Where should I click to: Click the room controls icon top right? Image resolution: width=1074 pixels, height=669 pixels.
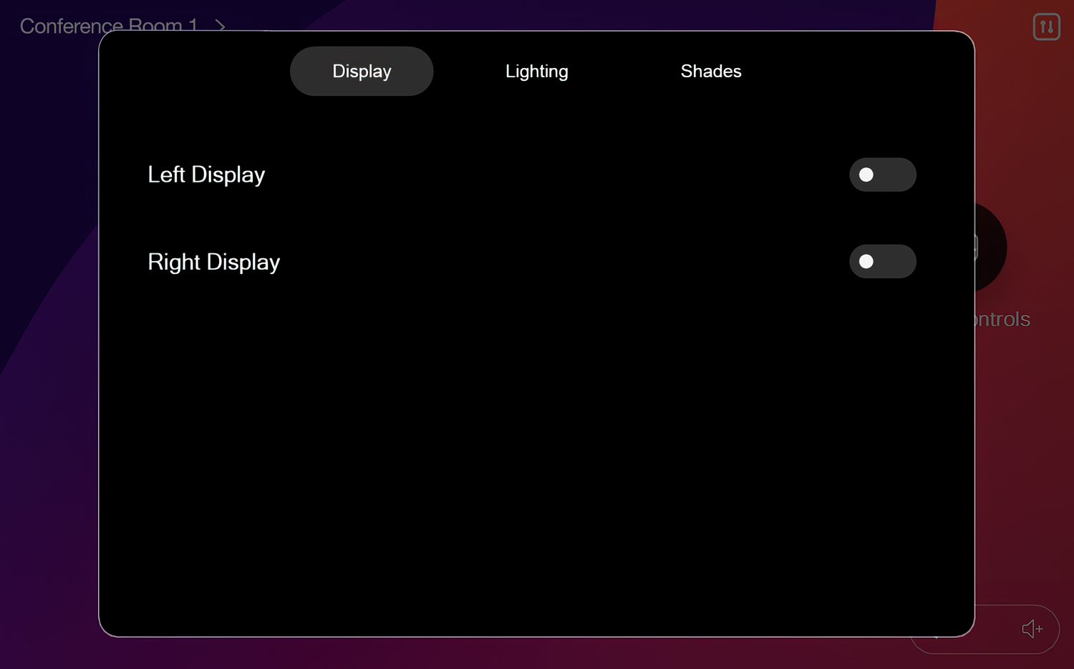coord(1046,27)
